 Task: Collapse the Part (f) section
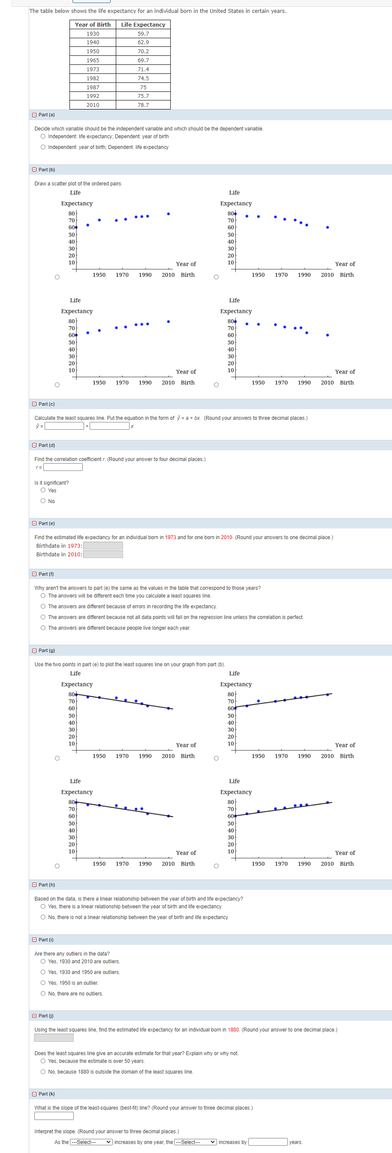[34, 574]
